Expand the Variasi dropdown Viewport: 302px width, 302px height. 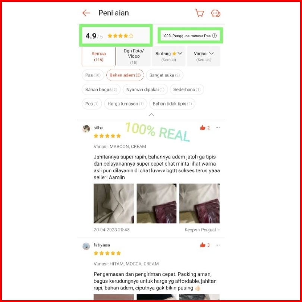point(204,56)
